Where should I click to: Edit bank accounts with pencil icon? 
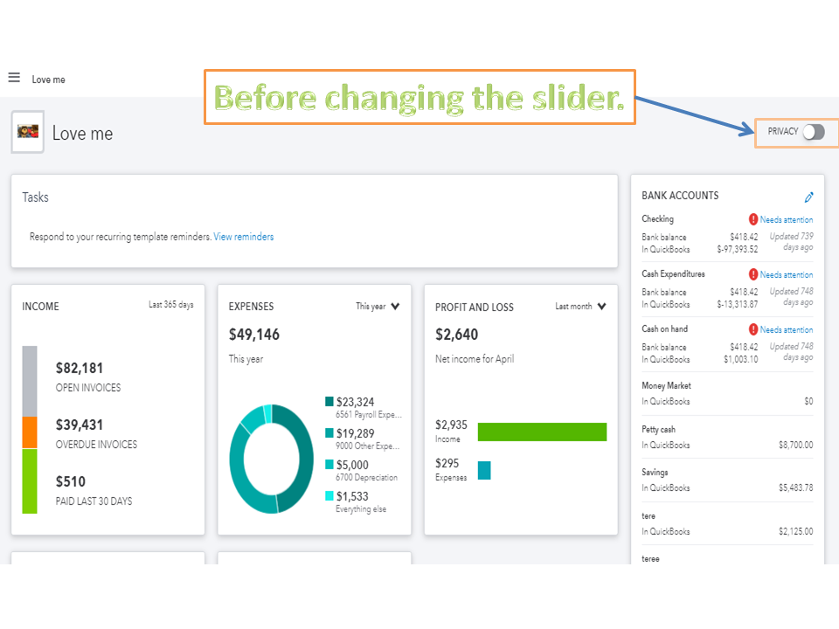(808, 197)
